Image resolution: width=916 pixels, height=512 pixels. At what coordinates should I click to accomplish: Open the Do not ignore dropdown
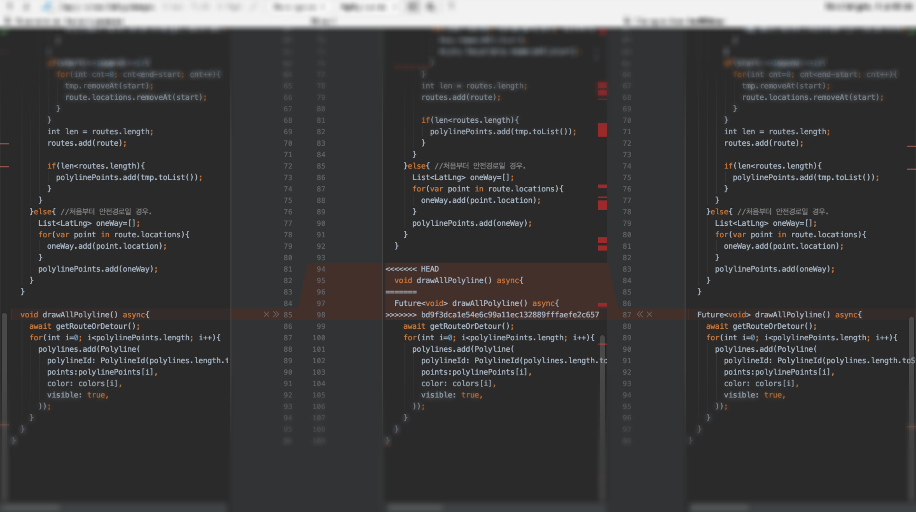pos(299,6)
